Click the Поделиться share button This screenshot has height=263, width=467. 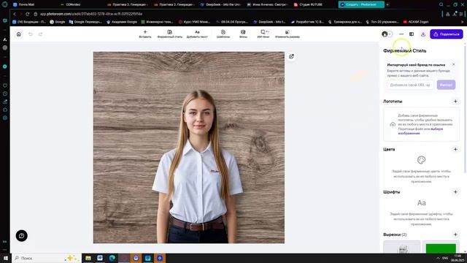(446, 34)
